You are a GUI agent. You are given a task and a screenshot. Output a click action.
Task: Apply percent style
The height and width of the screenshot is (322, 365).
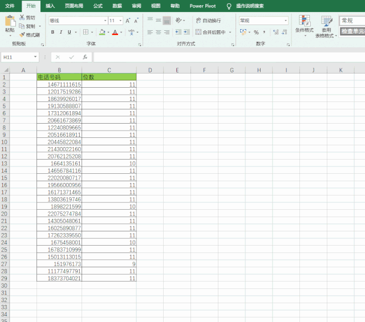pyautogui.click(x=256, y=32)
